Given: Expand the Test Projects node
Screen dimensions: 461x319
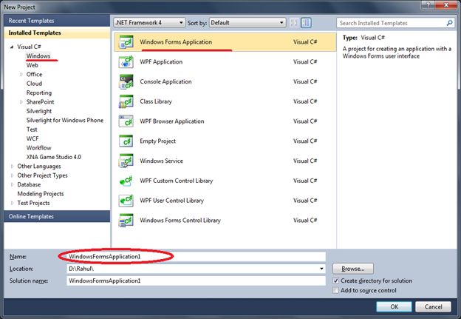Looking at the screenshot, I should (x=12, y=203).
